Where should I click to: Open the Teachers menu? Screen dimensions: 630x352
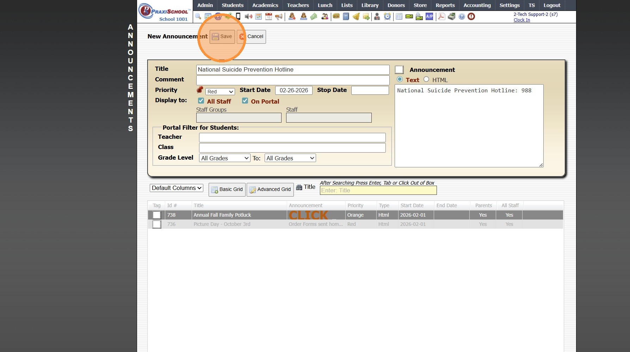298,5
